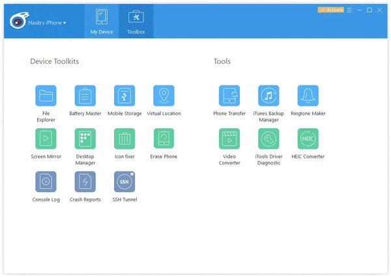Open the File Explorer toolkit

point(46,96)
